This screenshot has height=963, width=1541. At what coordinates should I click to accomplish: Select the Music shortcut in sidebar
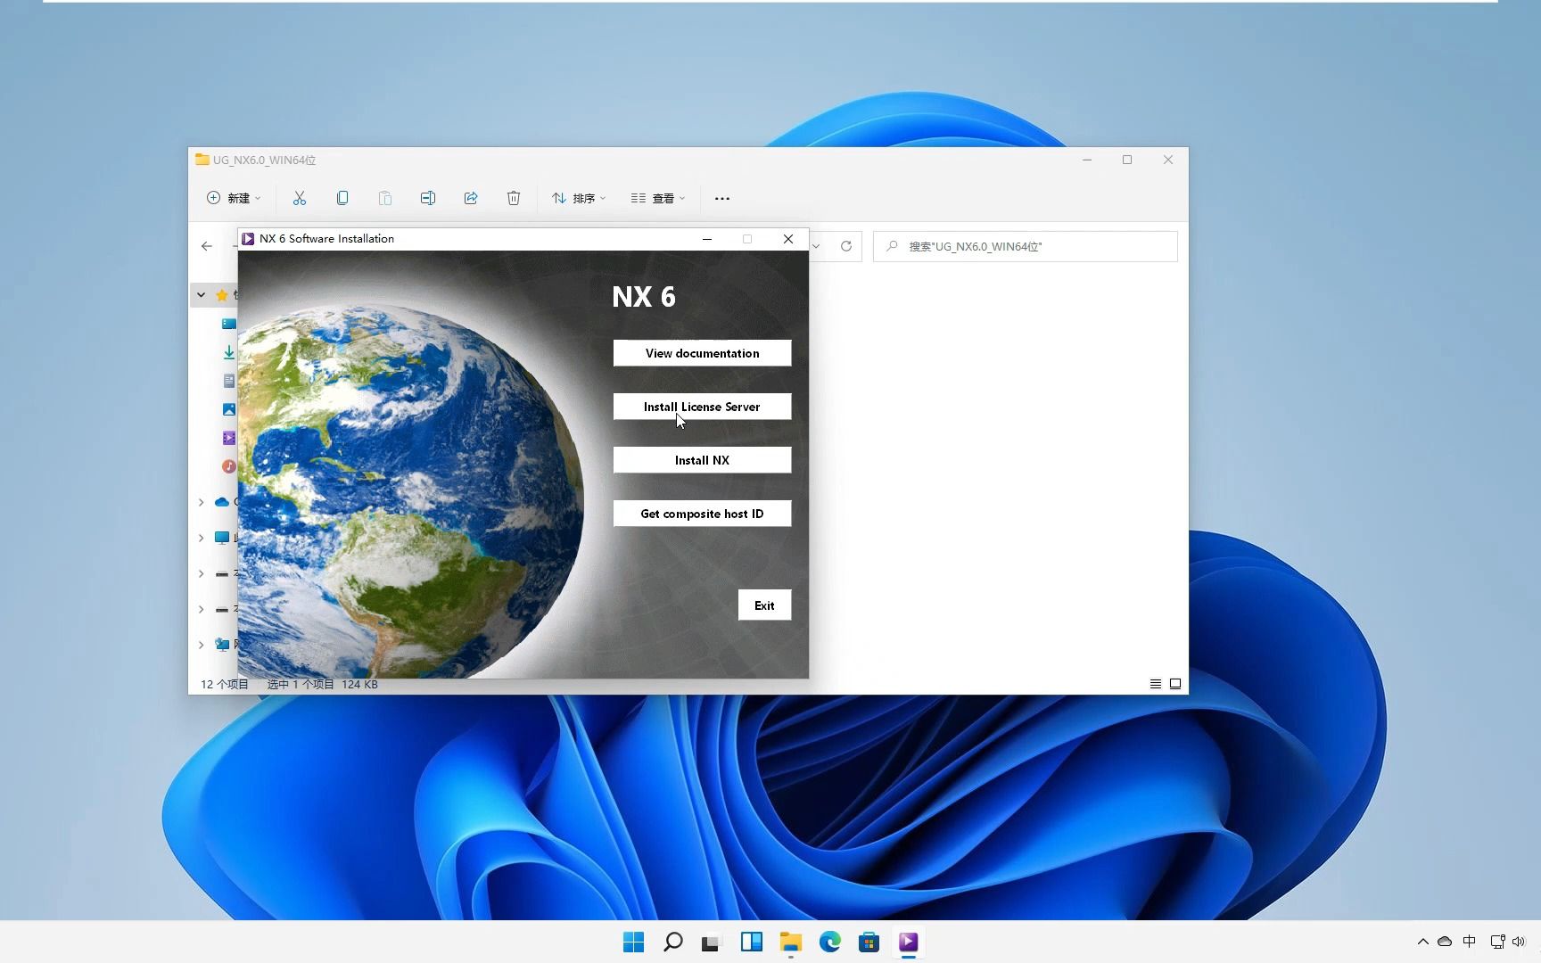[229, 466]
